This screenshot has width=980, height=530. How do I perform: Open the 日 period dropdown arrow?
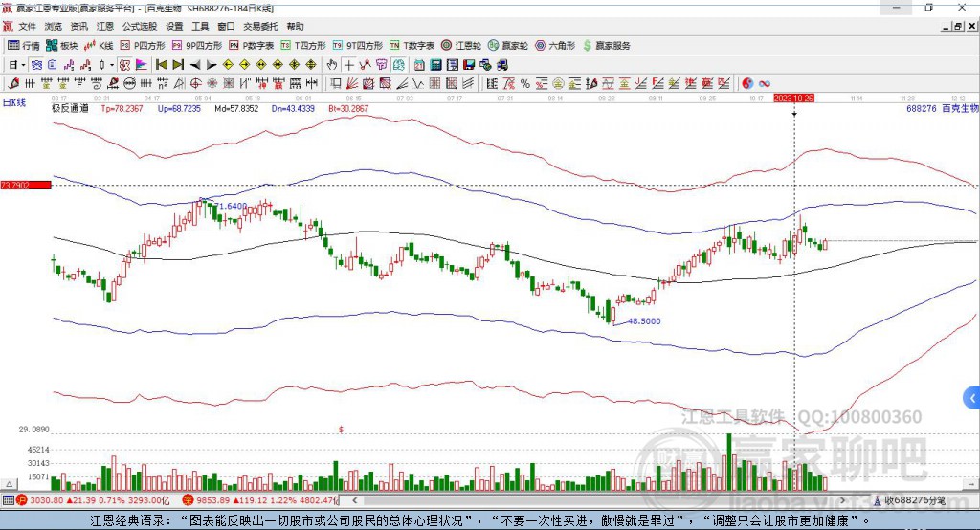coord(23,65)
